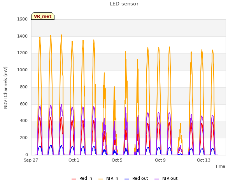Click the Oct 13 x-axis tick label
Image resolution: width=249 pixels, height=186 pixels.
(203, 160)
